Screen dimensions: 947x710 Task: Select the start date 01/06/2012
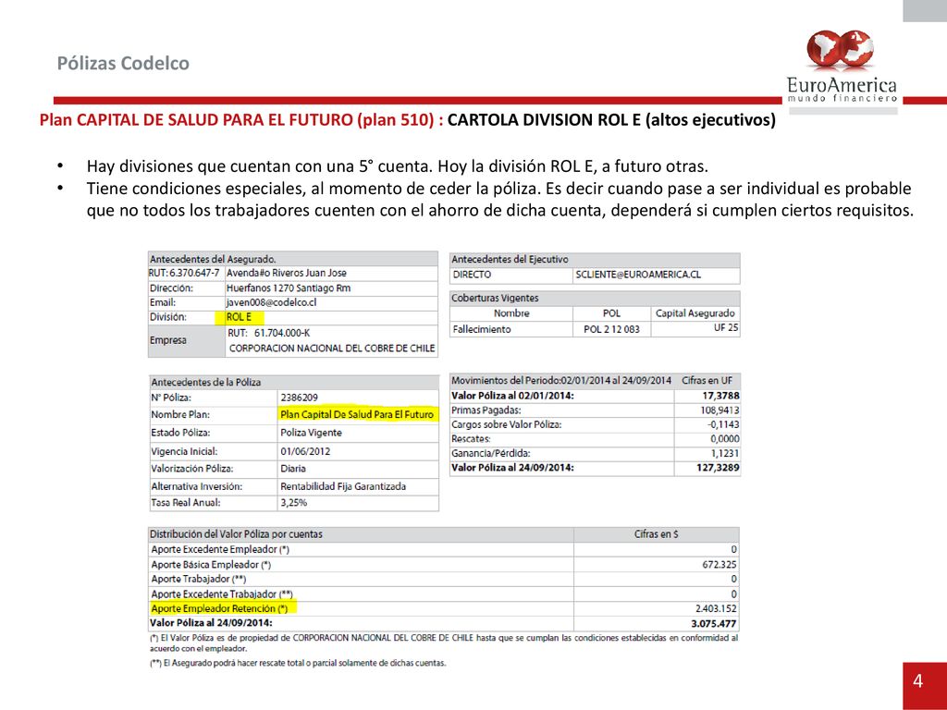(x=305, y=451)
